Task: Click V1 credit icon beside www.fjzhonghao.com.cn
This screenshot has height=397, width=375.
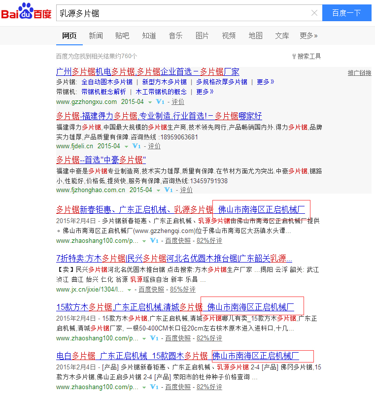Action: (169, 190)
